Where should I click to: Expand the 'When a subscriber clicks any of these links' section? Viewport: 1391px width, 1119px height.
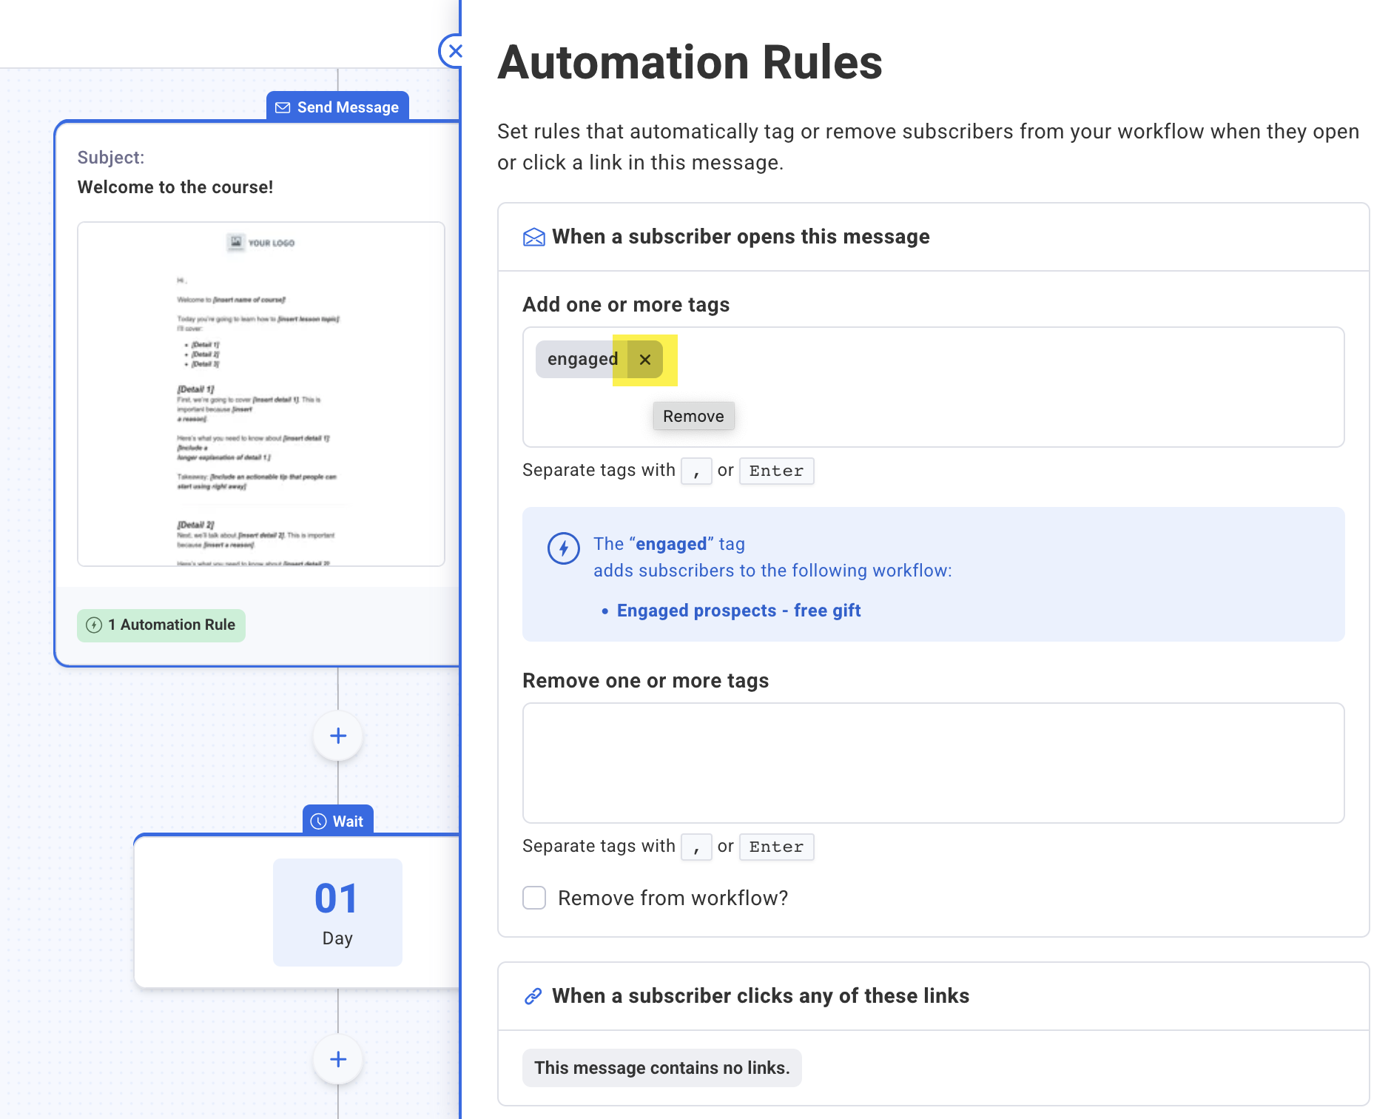(760, 996)
